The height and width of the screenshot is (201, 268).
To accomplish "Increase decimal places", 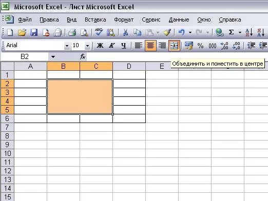I will click(x=224, y=46).
